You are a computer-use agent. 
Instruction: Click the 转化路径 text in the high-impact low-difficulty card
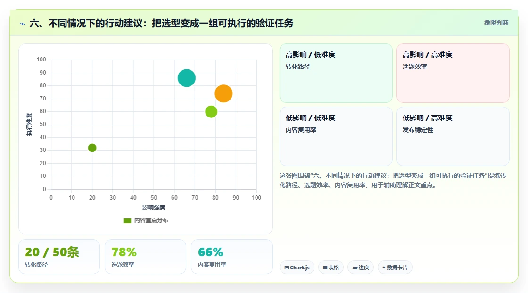click(x=297, y=67)
